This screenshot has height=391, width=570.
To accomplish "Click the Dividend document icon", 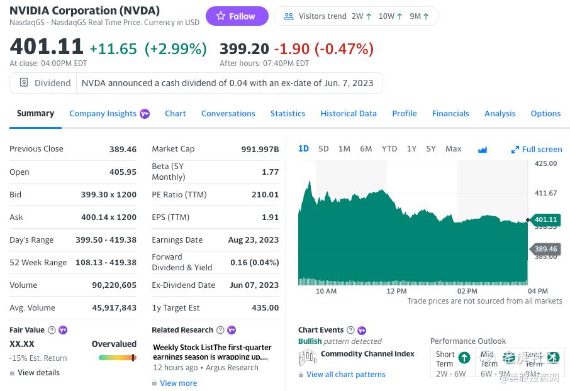I will pyautogui.click(x=24, y=83).
